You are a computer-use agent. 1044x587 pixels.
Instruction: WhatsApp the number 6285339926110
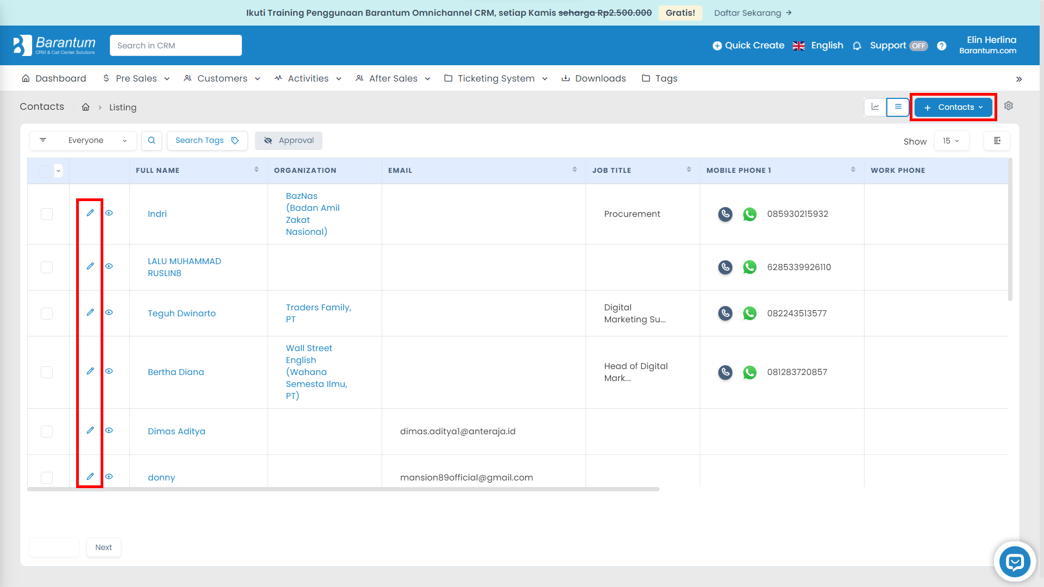pos(750,267)
